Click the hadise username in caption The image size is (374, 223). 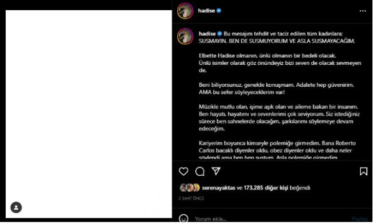(x=207, y=34)
